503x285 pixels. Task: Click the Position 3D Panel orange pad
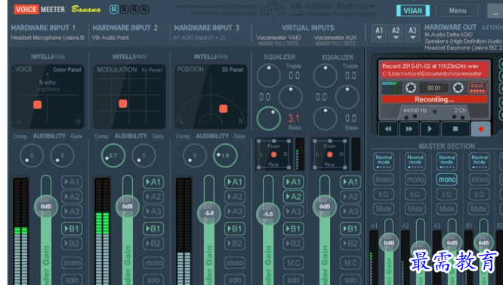[x=224, y=109]
